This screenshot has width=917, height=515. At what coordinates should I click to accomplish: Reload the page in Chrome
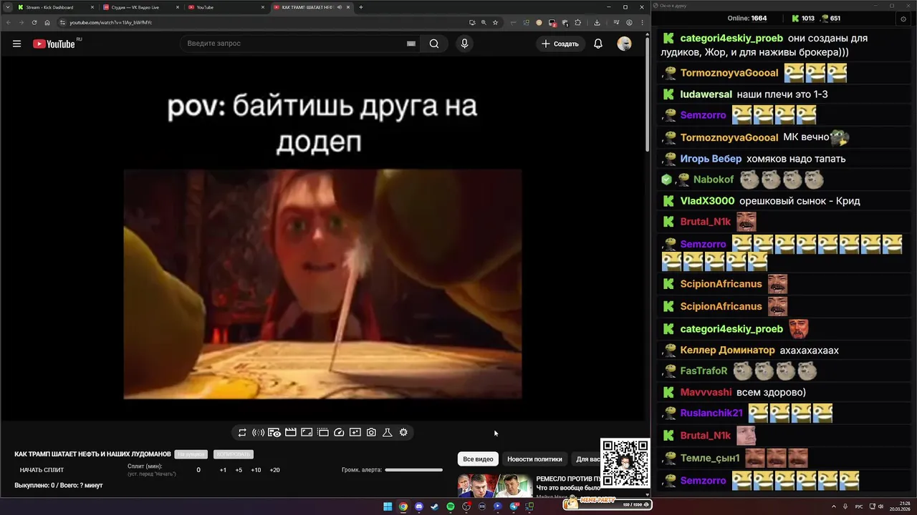(34, 22)
